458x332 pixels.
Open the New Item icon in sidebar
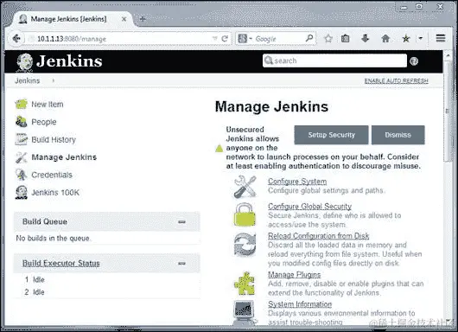click(x=22, y=104)
